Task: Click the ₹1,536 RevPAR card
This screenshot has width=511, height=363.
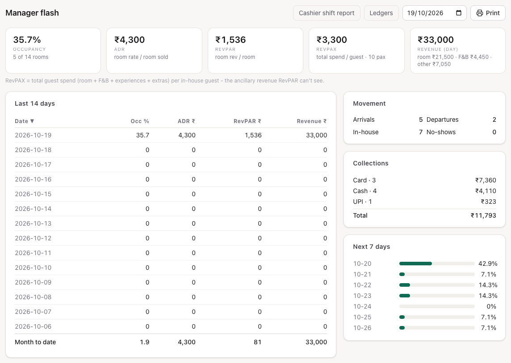Action: tap(255, 50)
